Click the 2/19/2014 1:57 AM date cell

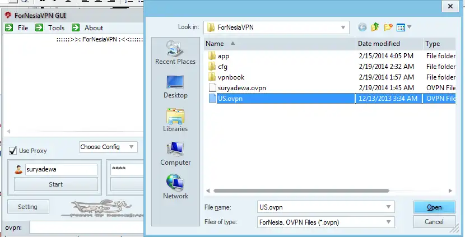pyautogui.click(x=386, y=77)
